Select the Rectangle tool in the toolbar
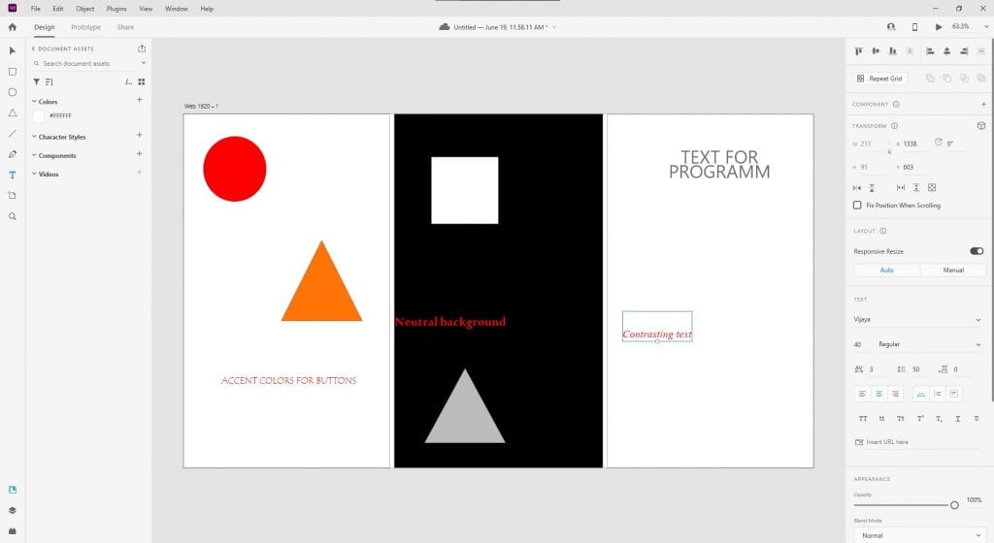This screenshot has height=543, width=994. click(x=13, y=72)
